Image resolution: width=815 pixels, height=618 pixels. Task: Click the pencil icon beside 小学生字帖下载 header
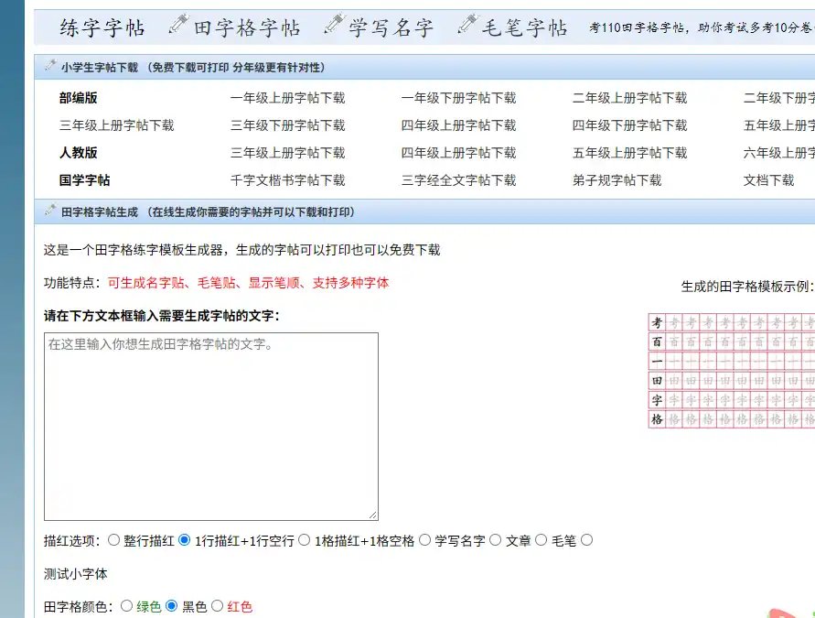click(x=50, y=66)
